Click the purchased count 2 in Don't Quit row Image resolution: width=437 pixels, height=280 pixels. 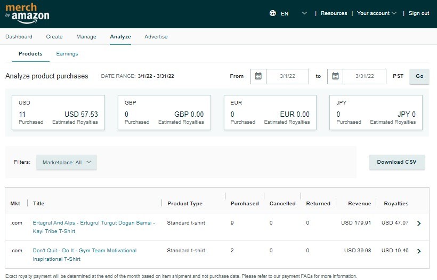click(x=232, y=251)
